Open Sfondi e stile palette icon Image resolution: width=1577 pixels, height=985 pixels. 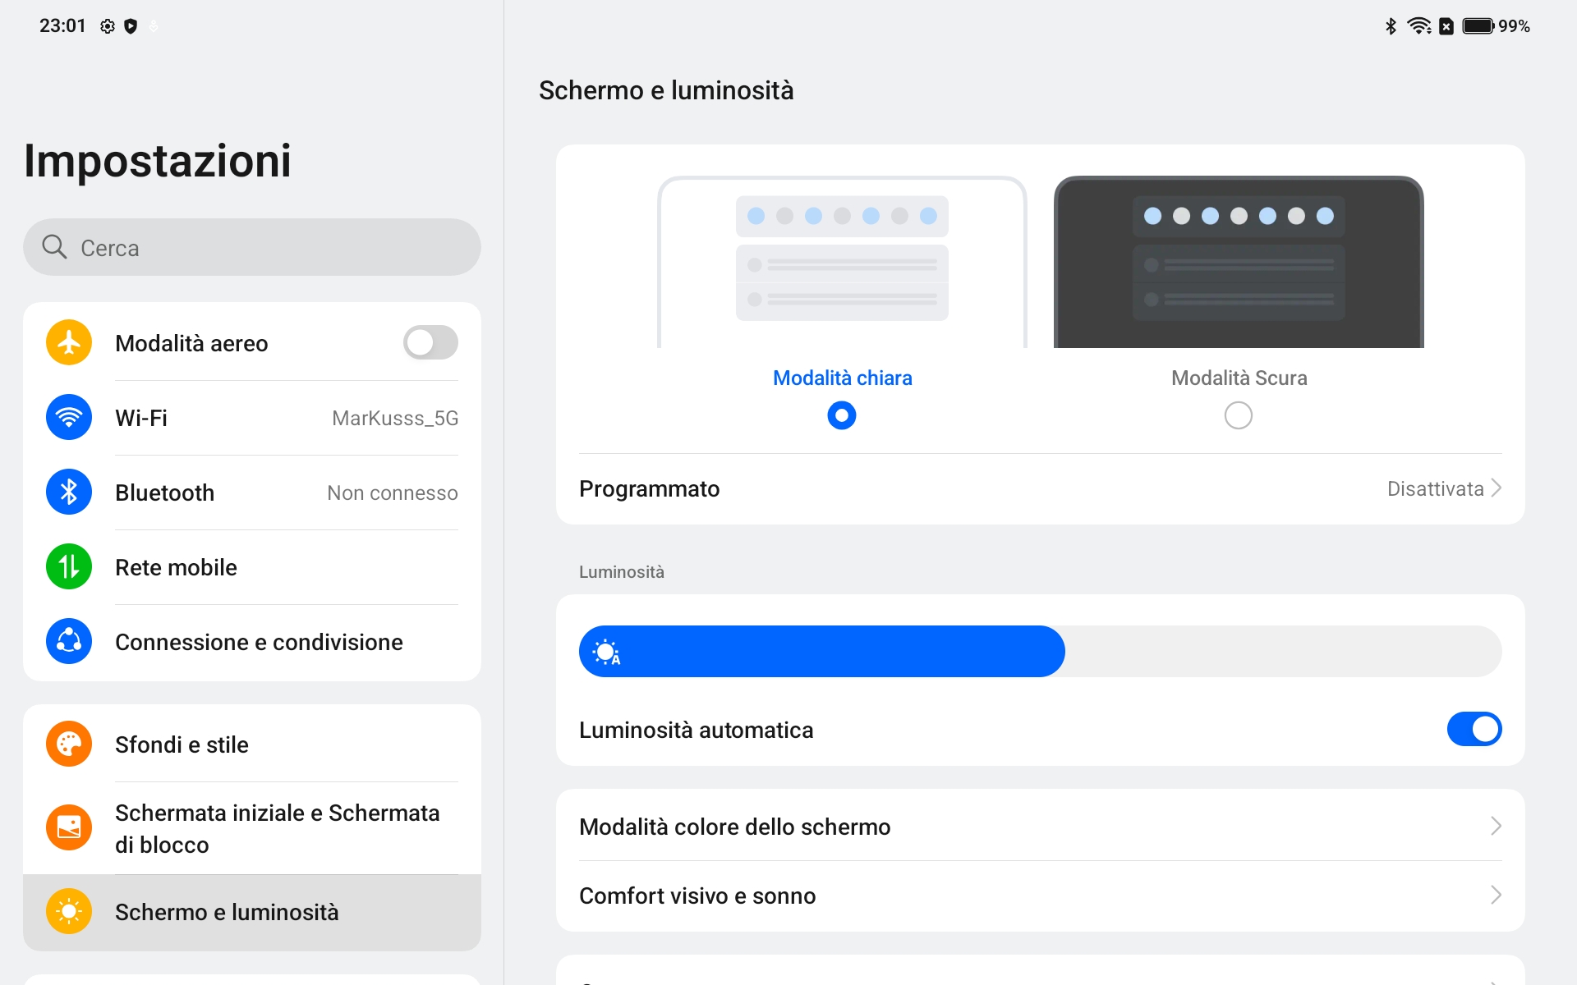69,744
